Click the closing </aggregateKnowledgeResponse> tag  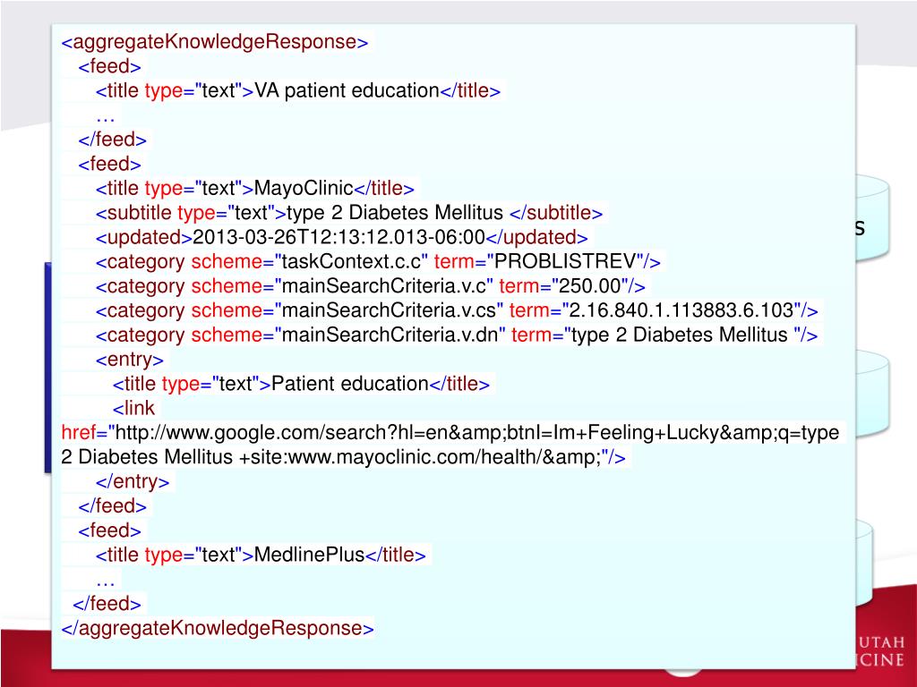coord(218,629)
